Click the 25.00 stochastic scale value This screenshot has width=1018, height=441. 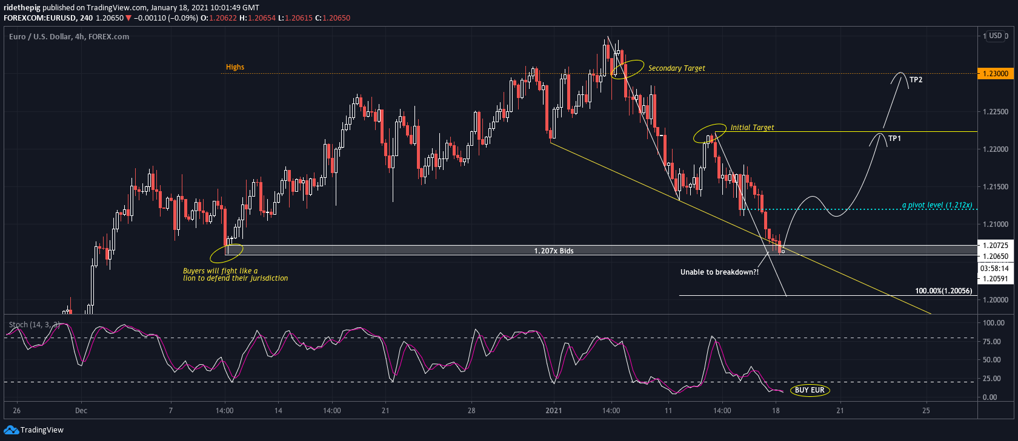click(x=992, y=379)
